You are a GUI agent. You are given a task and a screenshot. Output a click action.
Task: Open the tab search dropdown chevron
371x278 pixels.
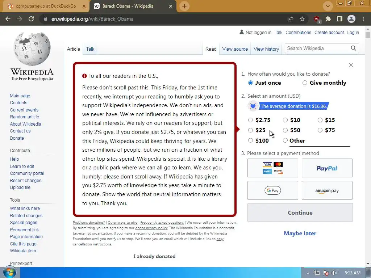click(328, 6)
